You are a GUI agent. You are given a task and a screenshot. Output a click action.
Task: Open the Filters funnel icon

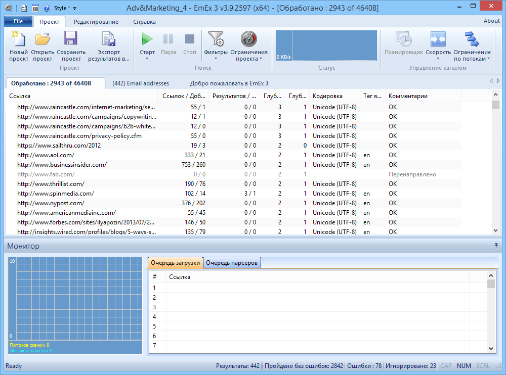216,39
